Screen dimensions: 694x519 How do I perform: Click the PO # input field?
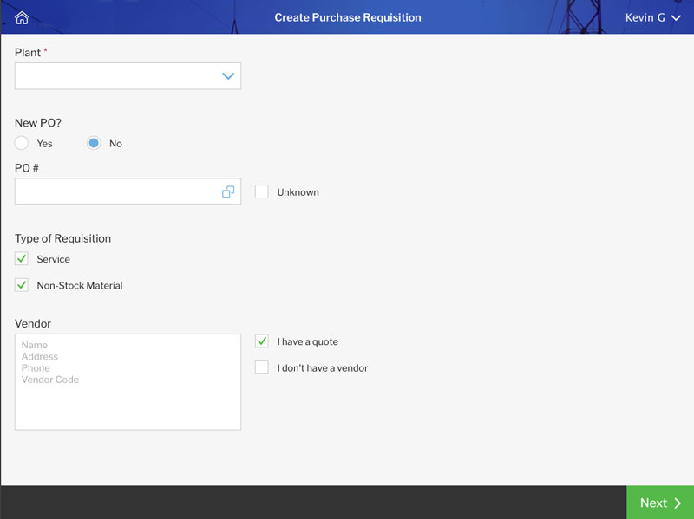[x=128, y=191]
